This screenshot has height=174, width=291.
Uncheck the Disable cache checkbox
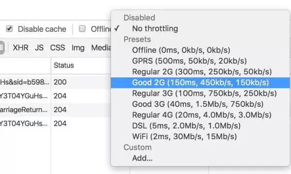pos(9,29)
